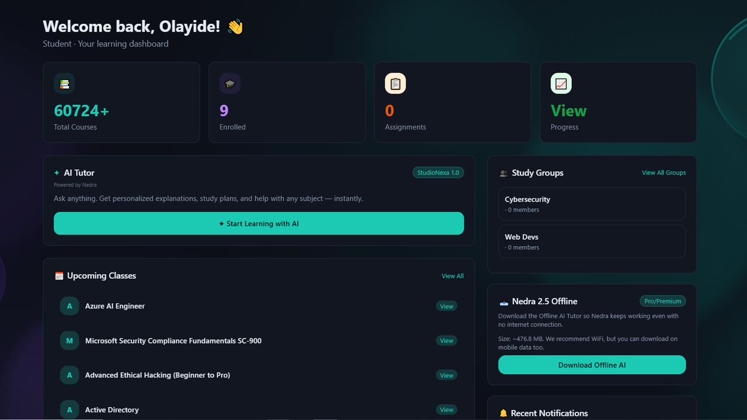Open the Web Devs study group

tap(592, 242)
